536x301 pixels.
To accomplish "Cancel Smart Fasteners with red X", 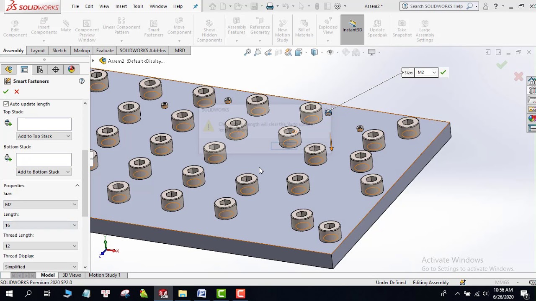I will [17, 92].
